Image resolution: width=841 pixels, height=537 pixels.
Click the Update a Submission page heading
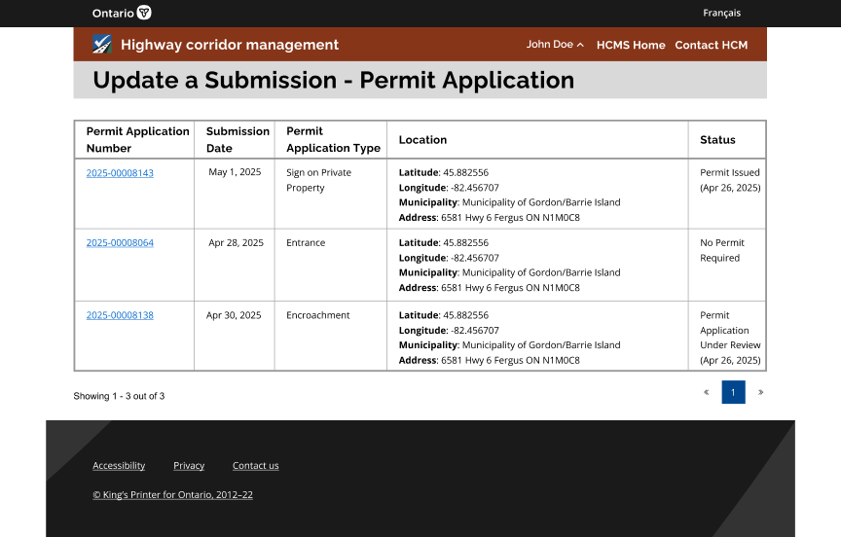(334, 80)
